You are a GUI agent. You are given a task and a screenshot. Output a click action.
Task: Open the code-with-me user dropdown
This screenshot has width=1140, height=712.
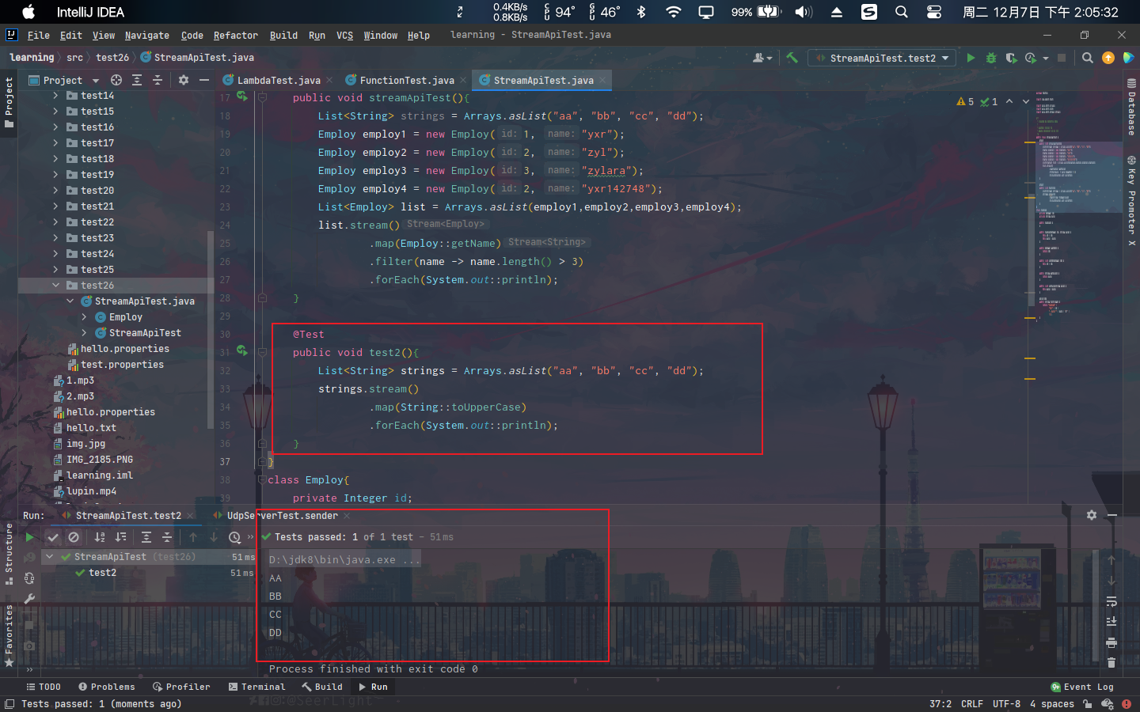click(x=762, y=58)
